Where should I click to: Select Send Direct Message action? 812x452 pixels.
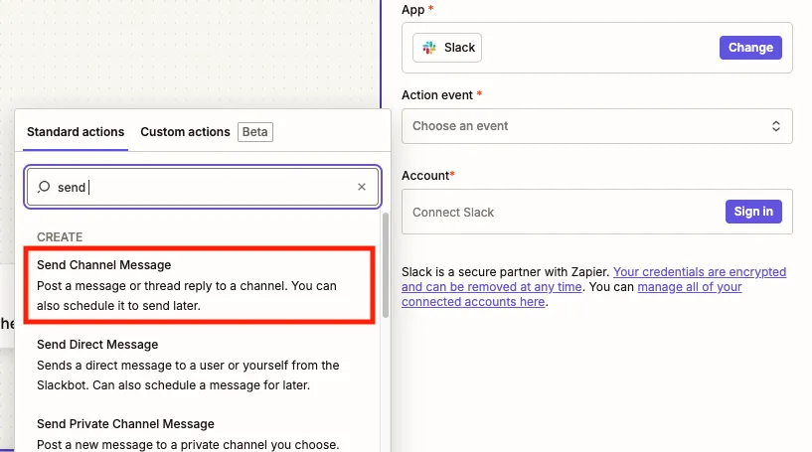point(200,365)
